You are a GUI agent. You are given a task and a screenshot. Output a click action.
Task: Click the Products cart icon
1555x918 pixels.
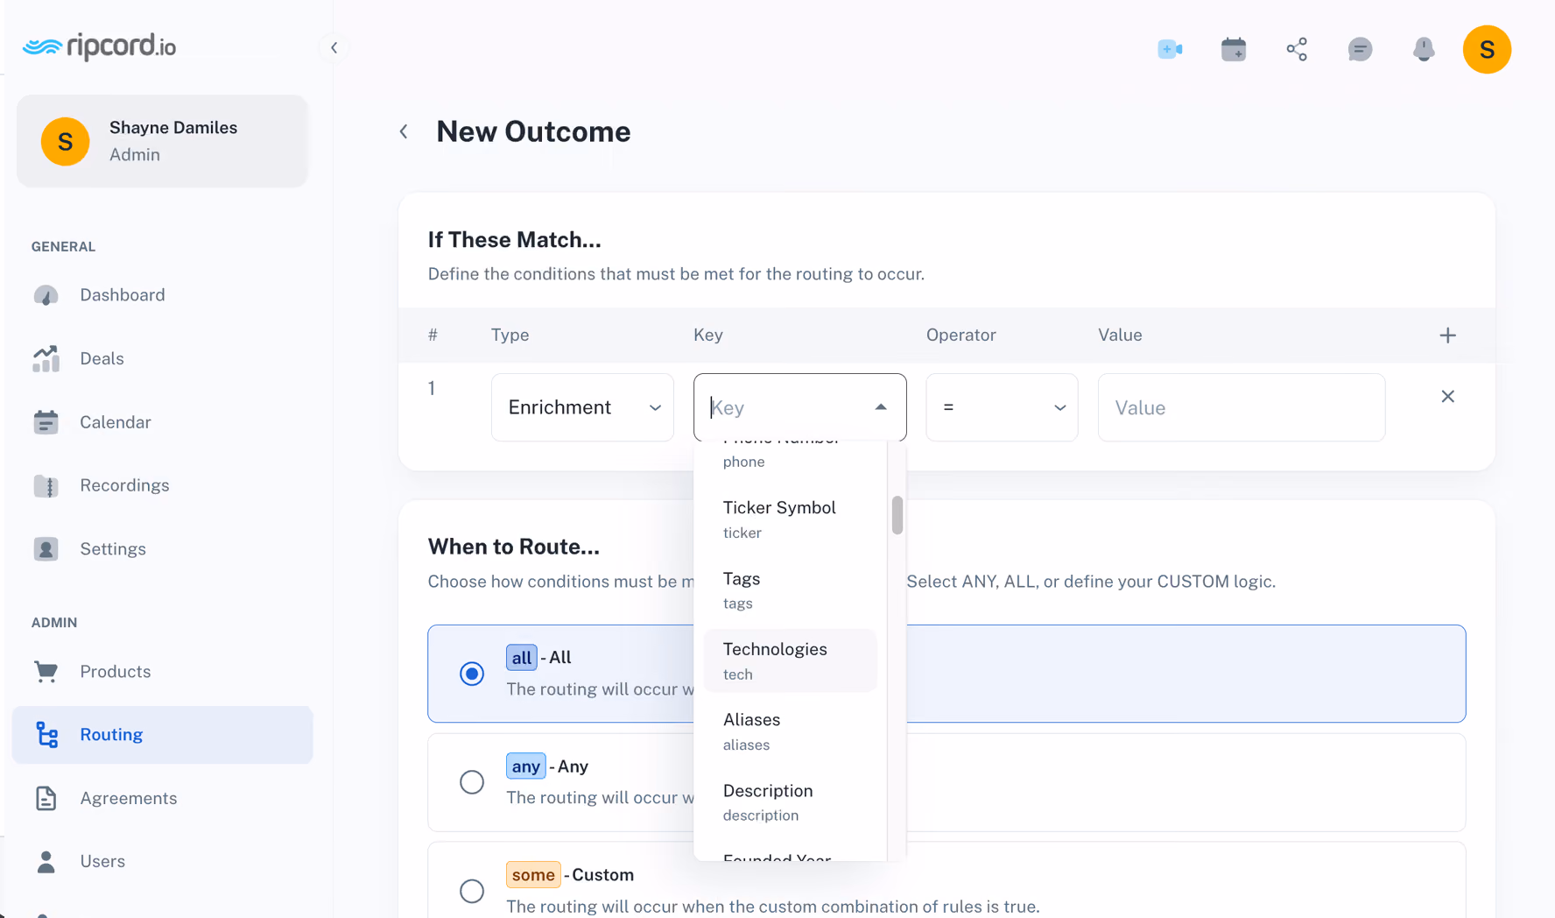coord(46,672)
